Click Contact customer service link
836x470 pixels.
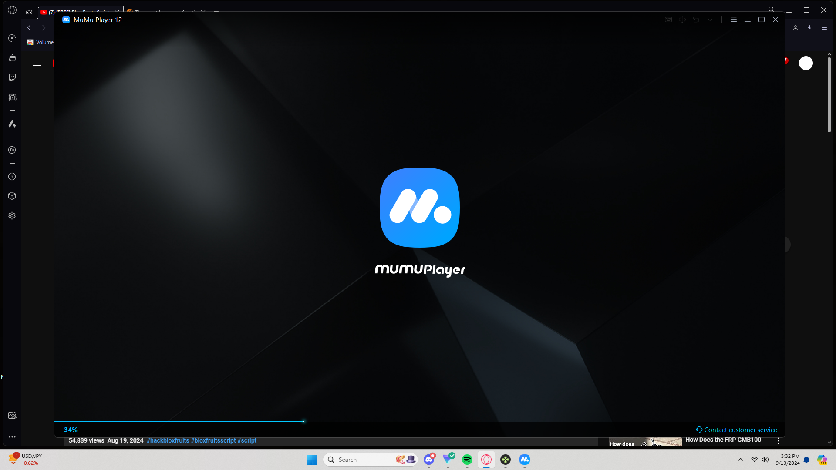click(x=736, y=430)
